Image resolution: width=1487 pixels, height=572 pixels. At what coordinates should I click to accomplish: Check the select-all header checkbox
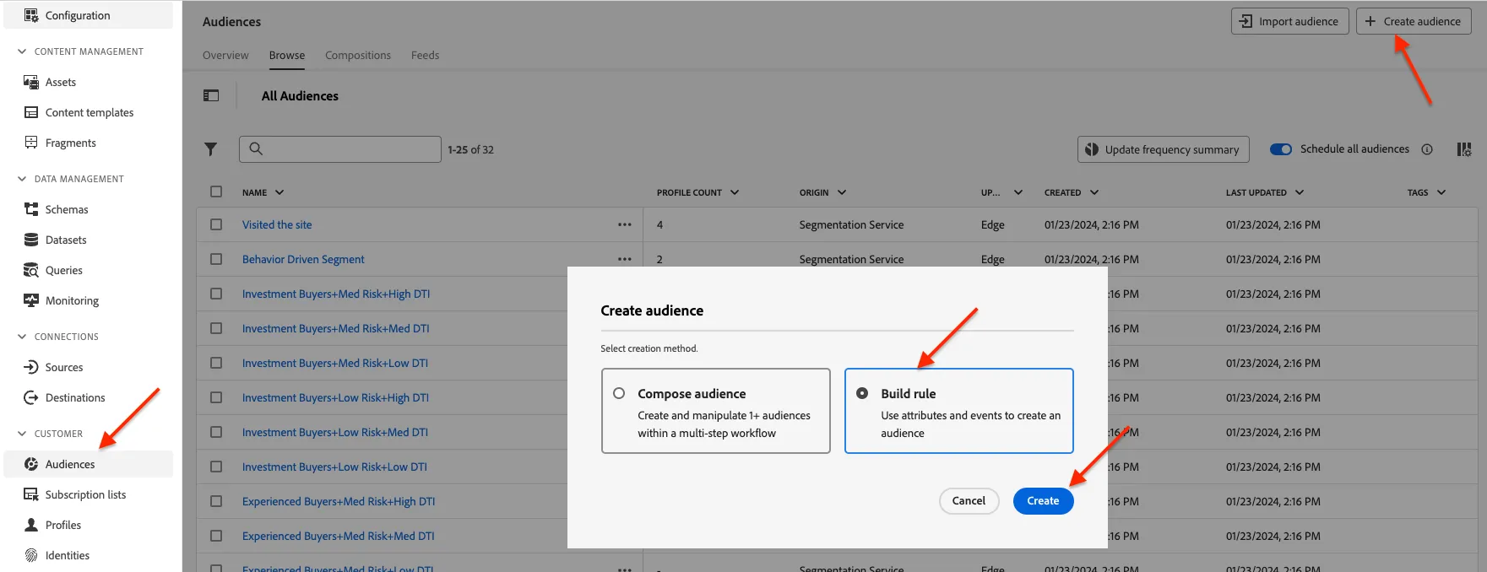(216, 192)
